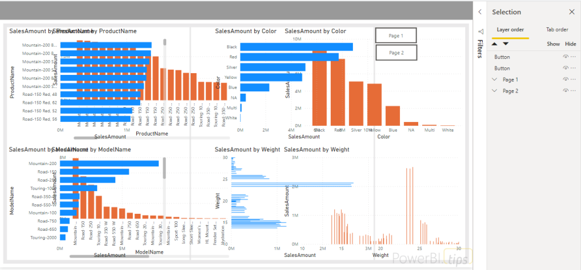Close the Selection pane
The height and width of the screenshot is (270, 581).
[571, 12]
